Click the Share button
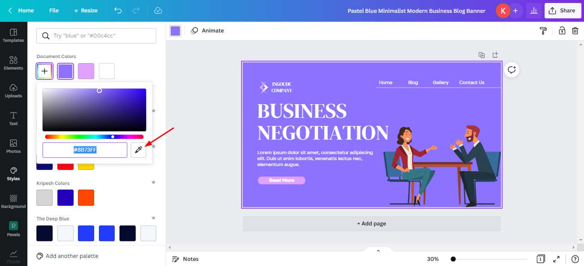Viewport: 584px width, 266px height. [563, 11]
